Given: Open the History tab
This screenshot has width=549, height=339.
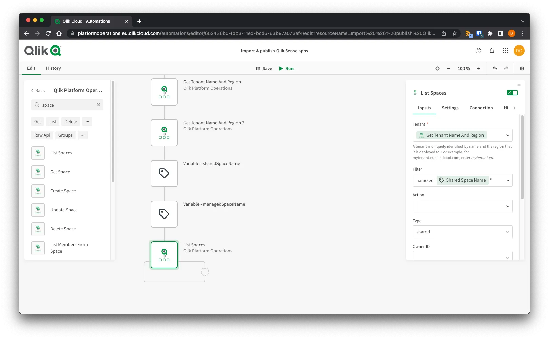Looking at the screenshot, I should 53,68.
